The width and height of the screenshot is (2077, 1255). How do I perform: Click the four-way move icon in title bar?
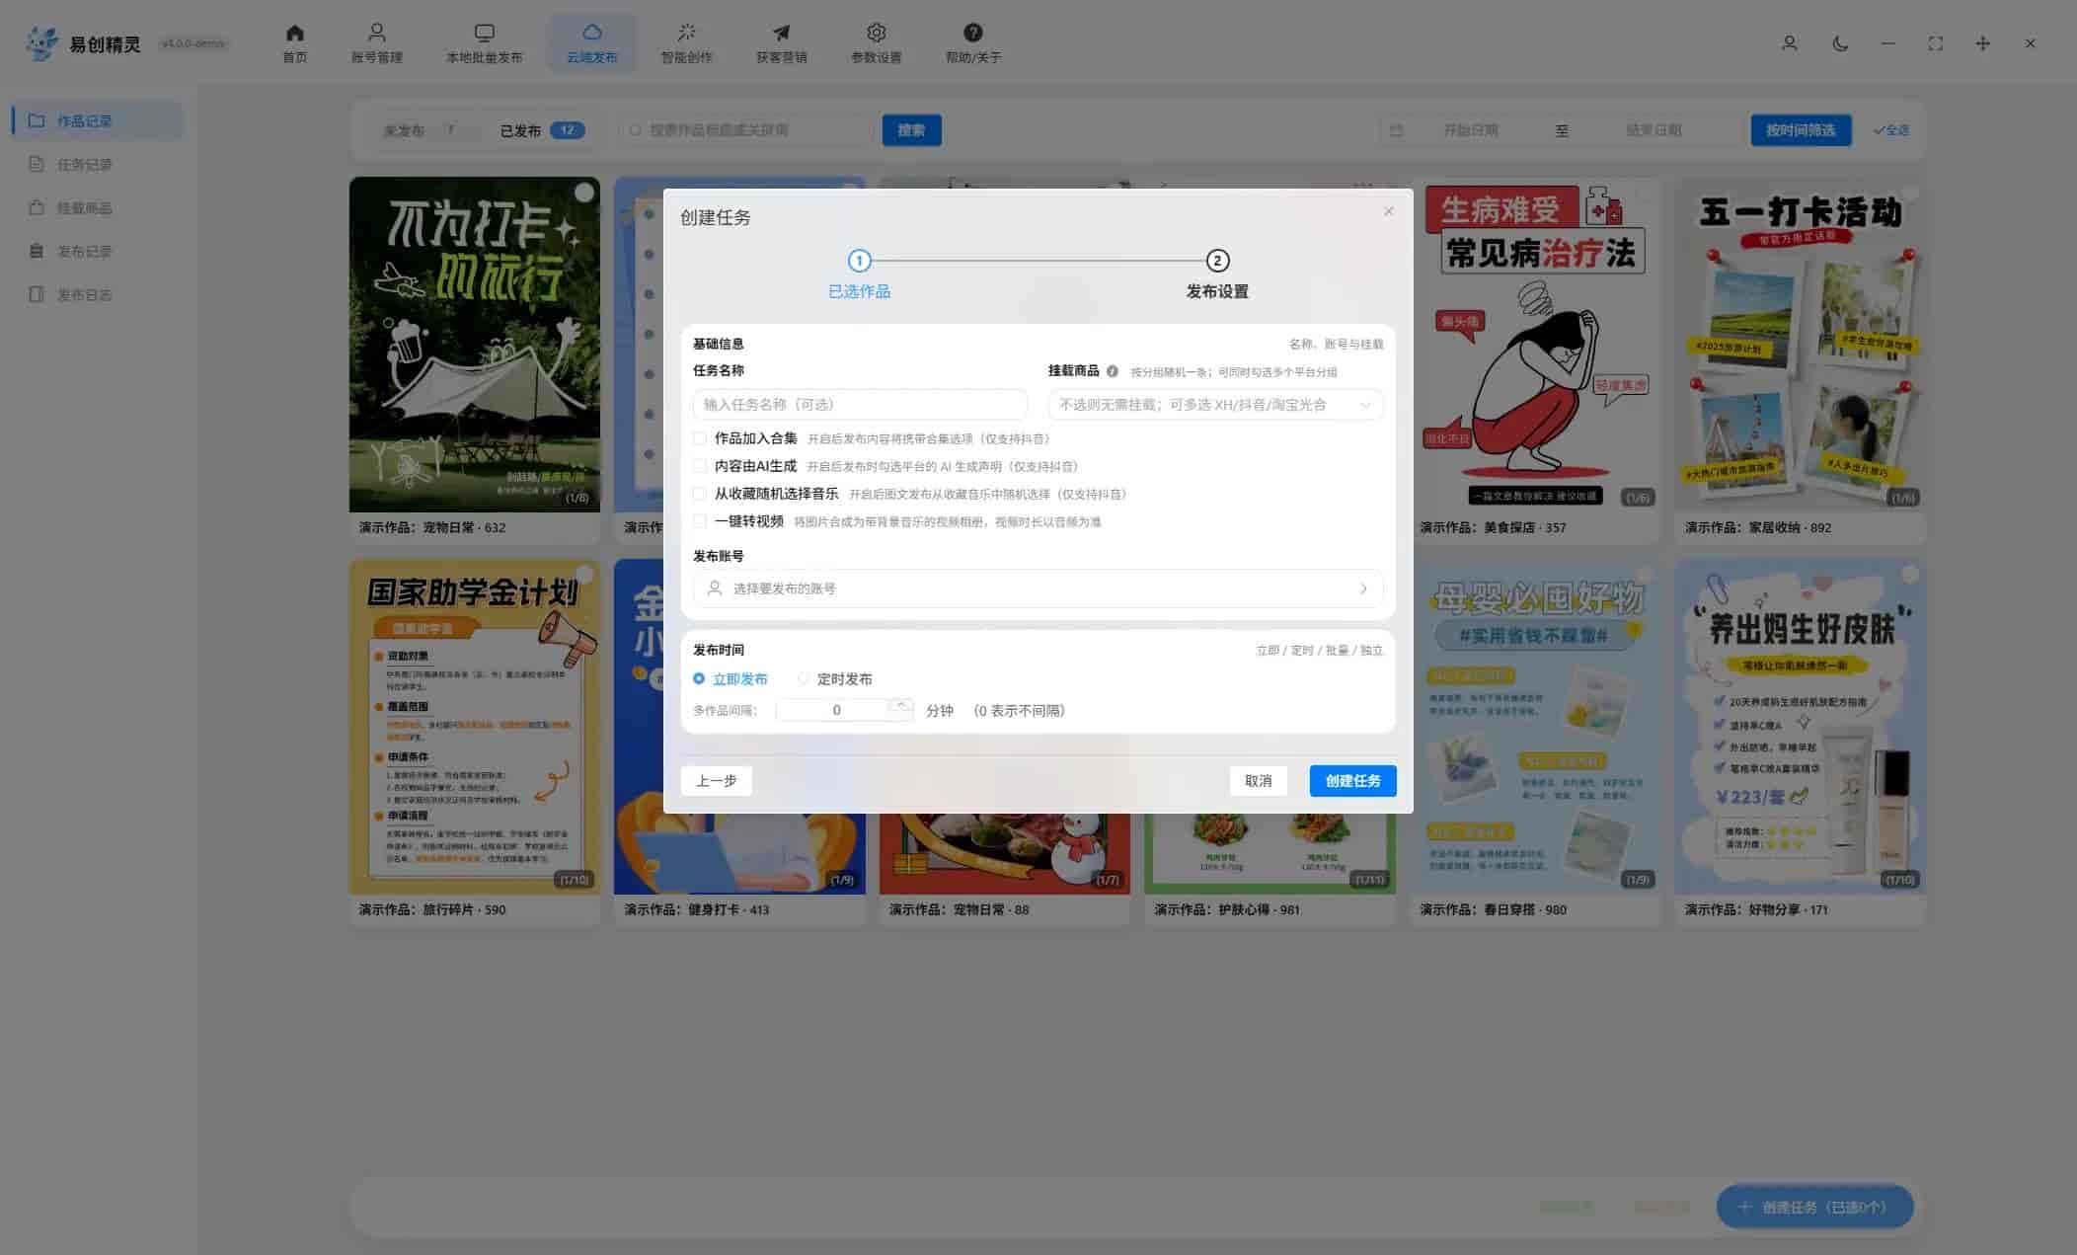pos(1982,43)
